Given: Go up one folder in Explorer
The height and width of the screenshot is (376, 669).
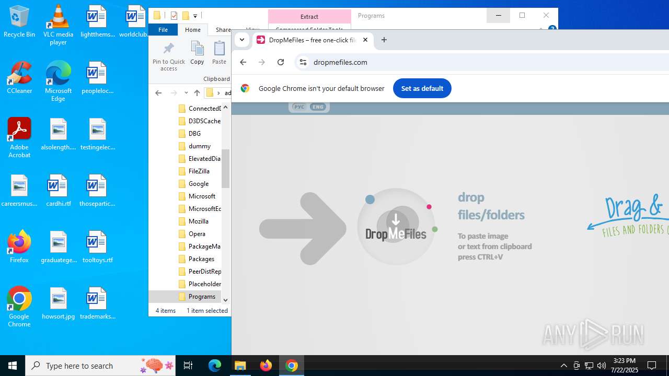Looking at the screenshot, I should [x=197, y=93].
